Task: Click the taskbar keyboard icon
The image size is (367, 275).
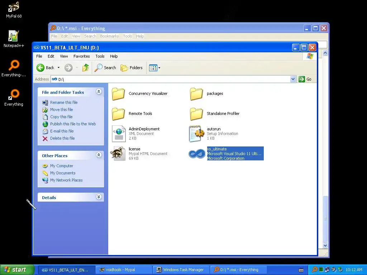Action: point(301,270)
